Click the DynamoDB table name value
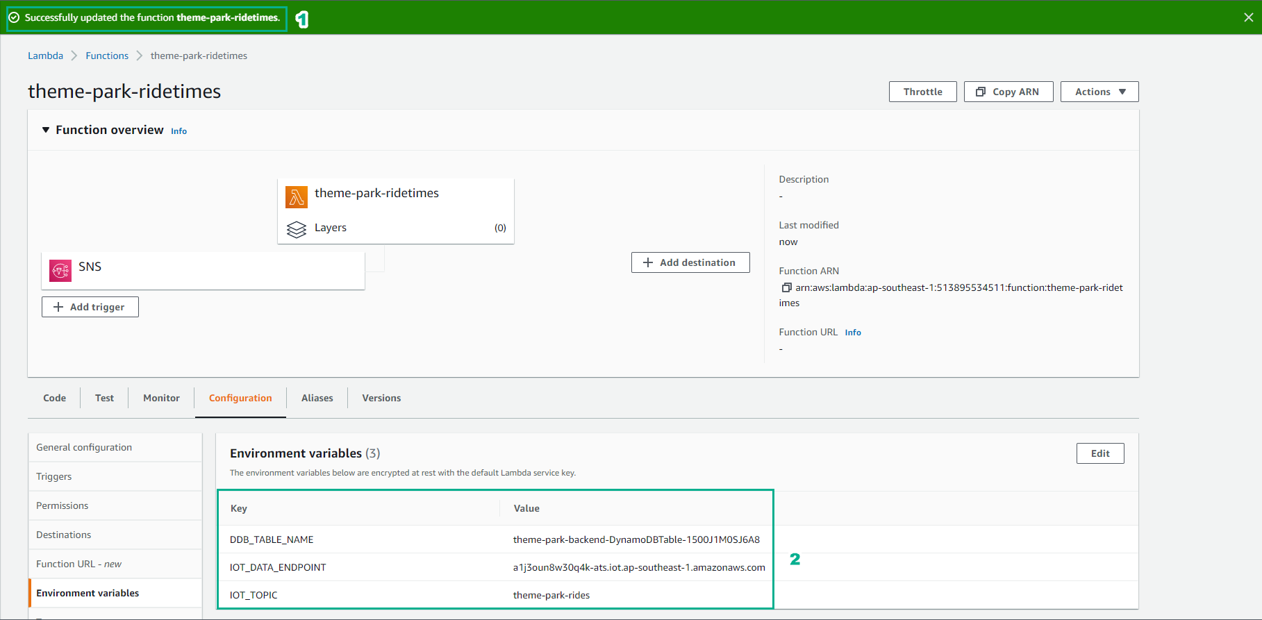 [636, 539]
